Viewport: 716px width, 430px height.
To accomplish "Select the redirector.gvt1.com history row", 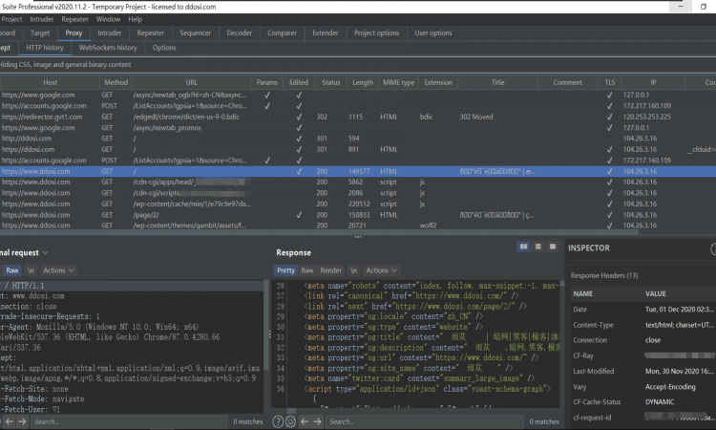I will (358, 117).
